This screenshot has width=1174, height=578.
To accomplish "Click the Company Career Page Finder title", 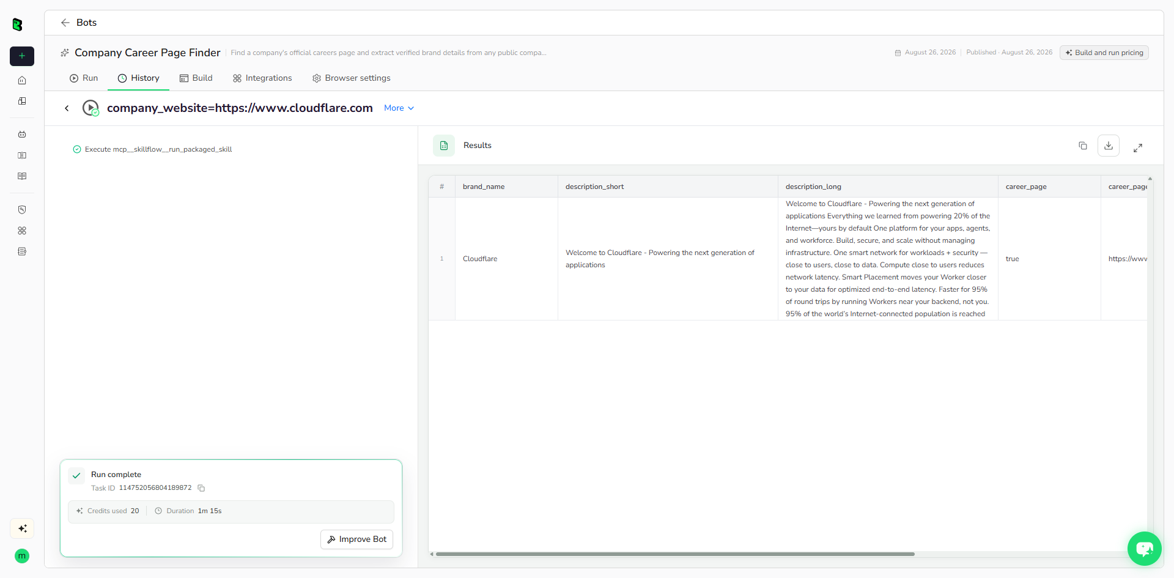I will point(147,53).
